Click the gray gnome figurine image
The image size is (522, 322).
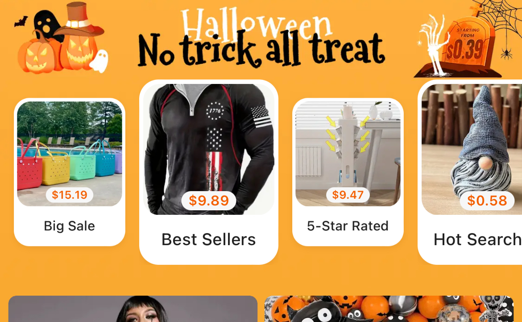click(472, 149)
